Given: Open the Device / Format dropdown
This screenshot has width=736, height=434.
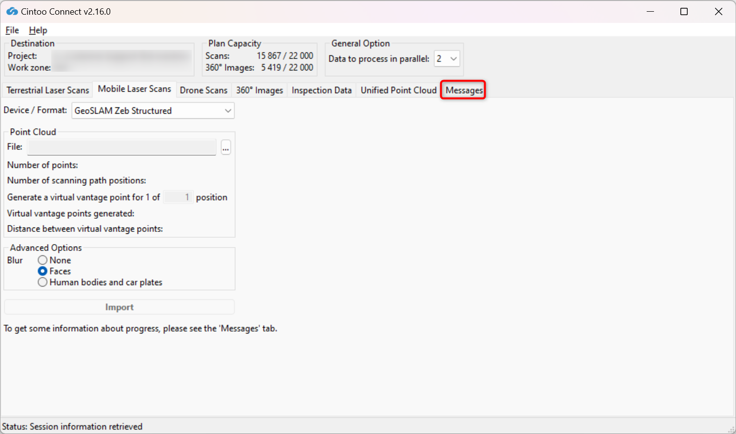Looking at the screenshot, I should pos(153,111).
